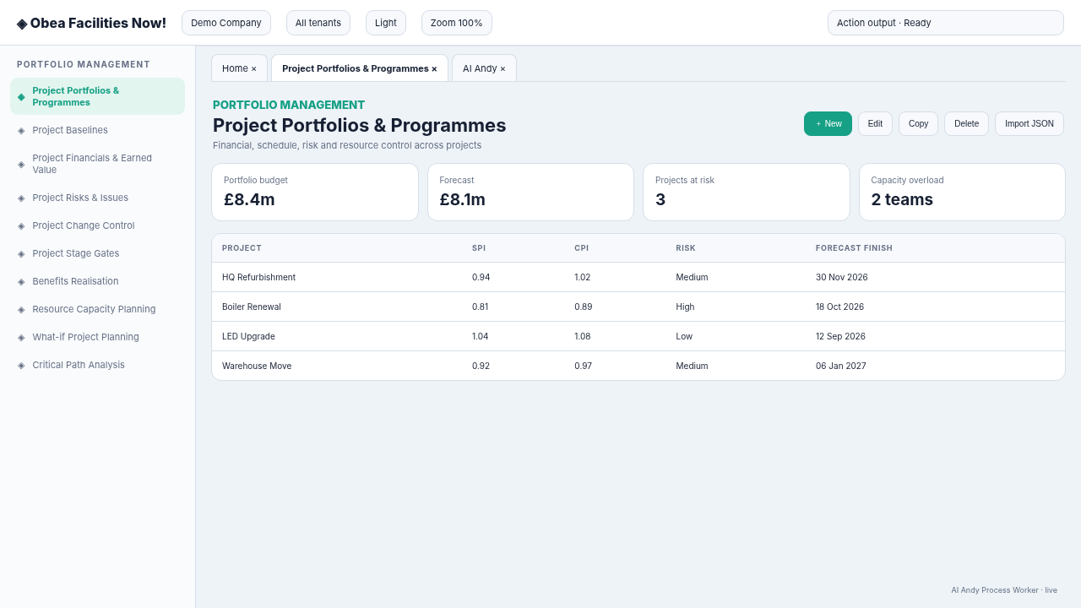Click the Delete button
1081x608 pixels.
pos(966,123)
